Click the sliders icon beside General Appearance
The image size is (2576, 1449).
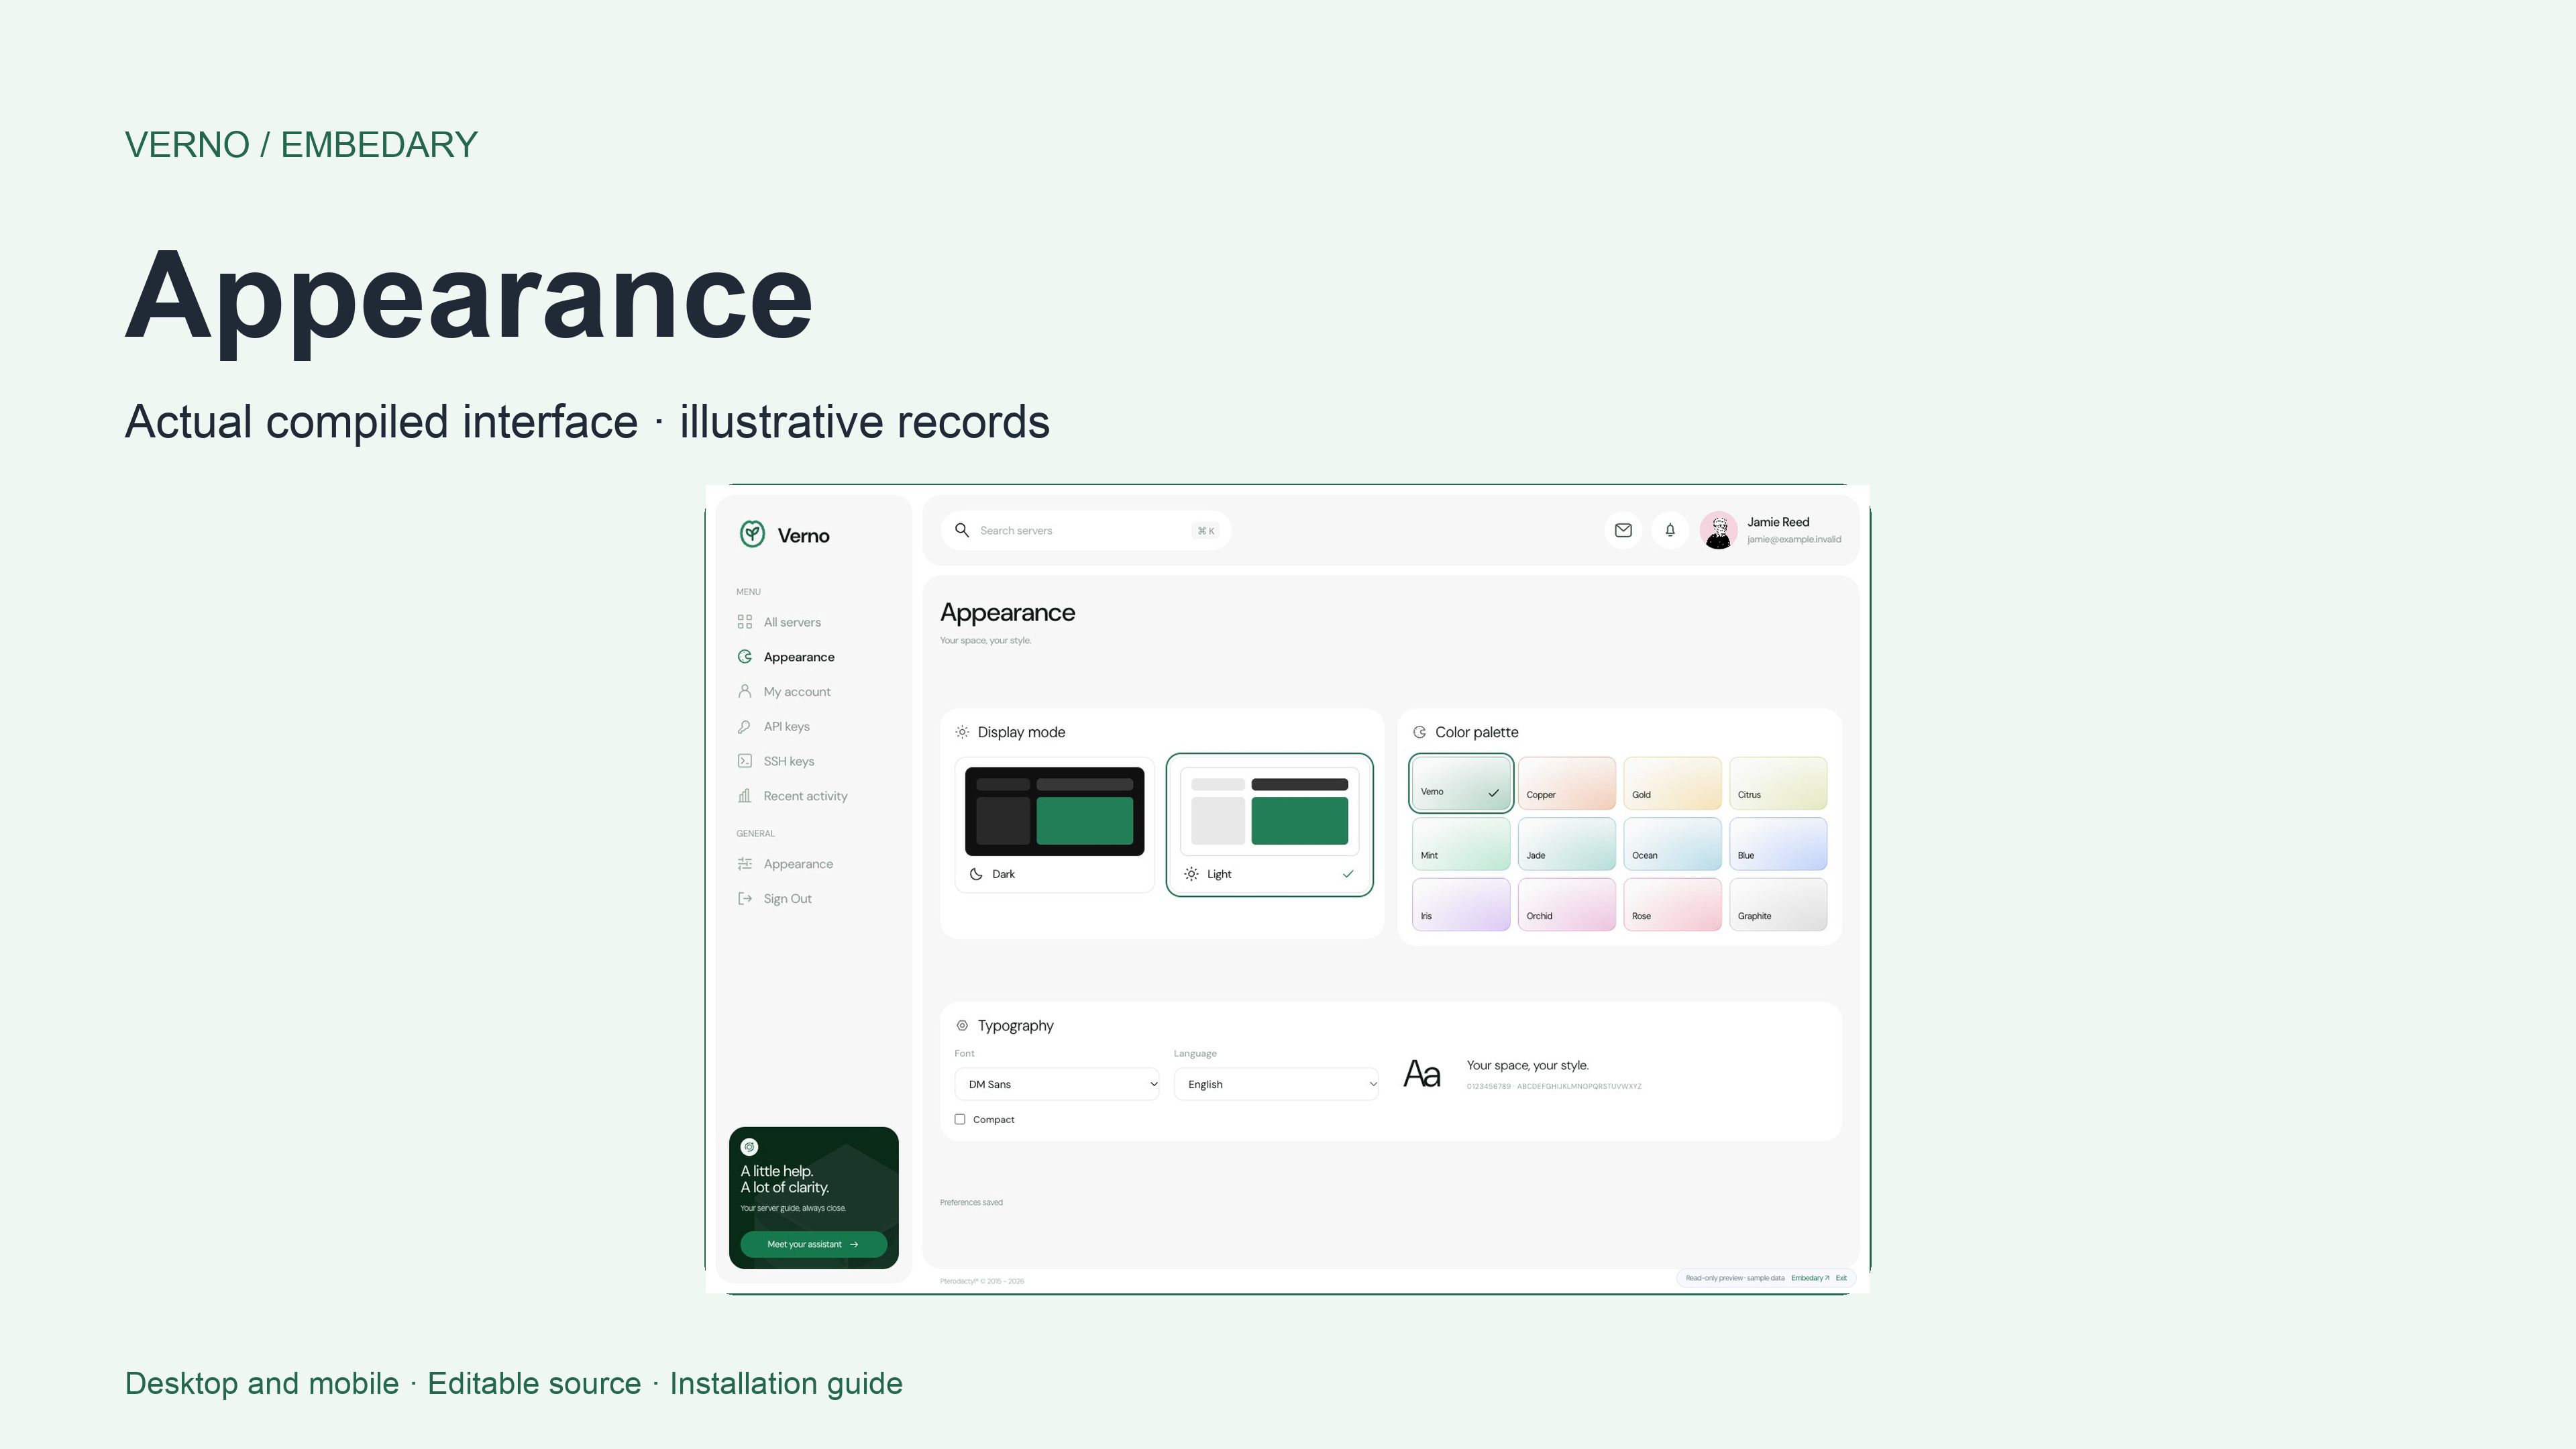tap(745, 864)
